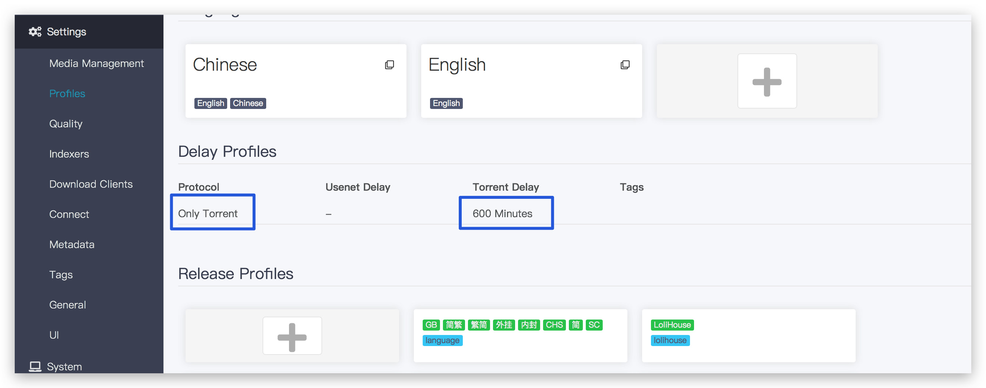Click the green LoliHouse term label
The width and height of the screenshot is (986, 388).
pyautogui.click(x=672, y=325)
